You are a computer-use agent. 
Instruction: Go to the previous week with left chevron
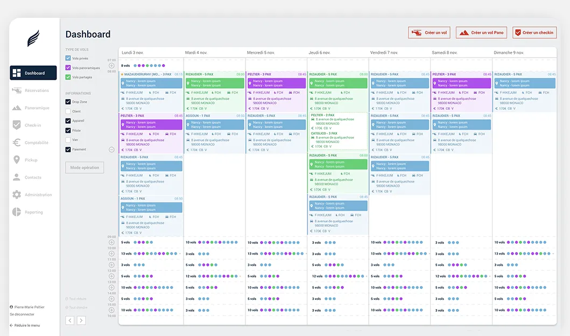tap(70, 320)
